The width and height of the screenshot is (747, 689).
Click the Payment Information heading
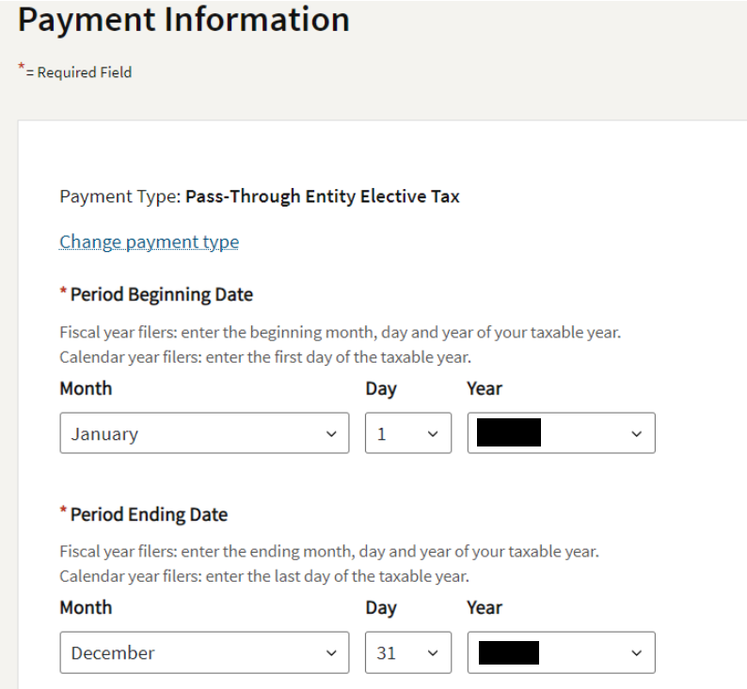pyautogui.click(x=183, y=19)
